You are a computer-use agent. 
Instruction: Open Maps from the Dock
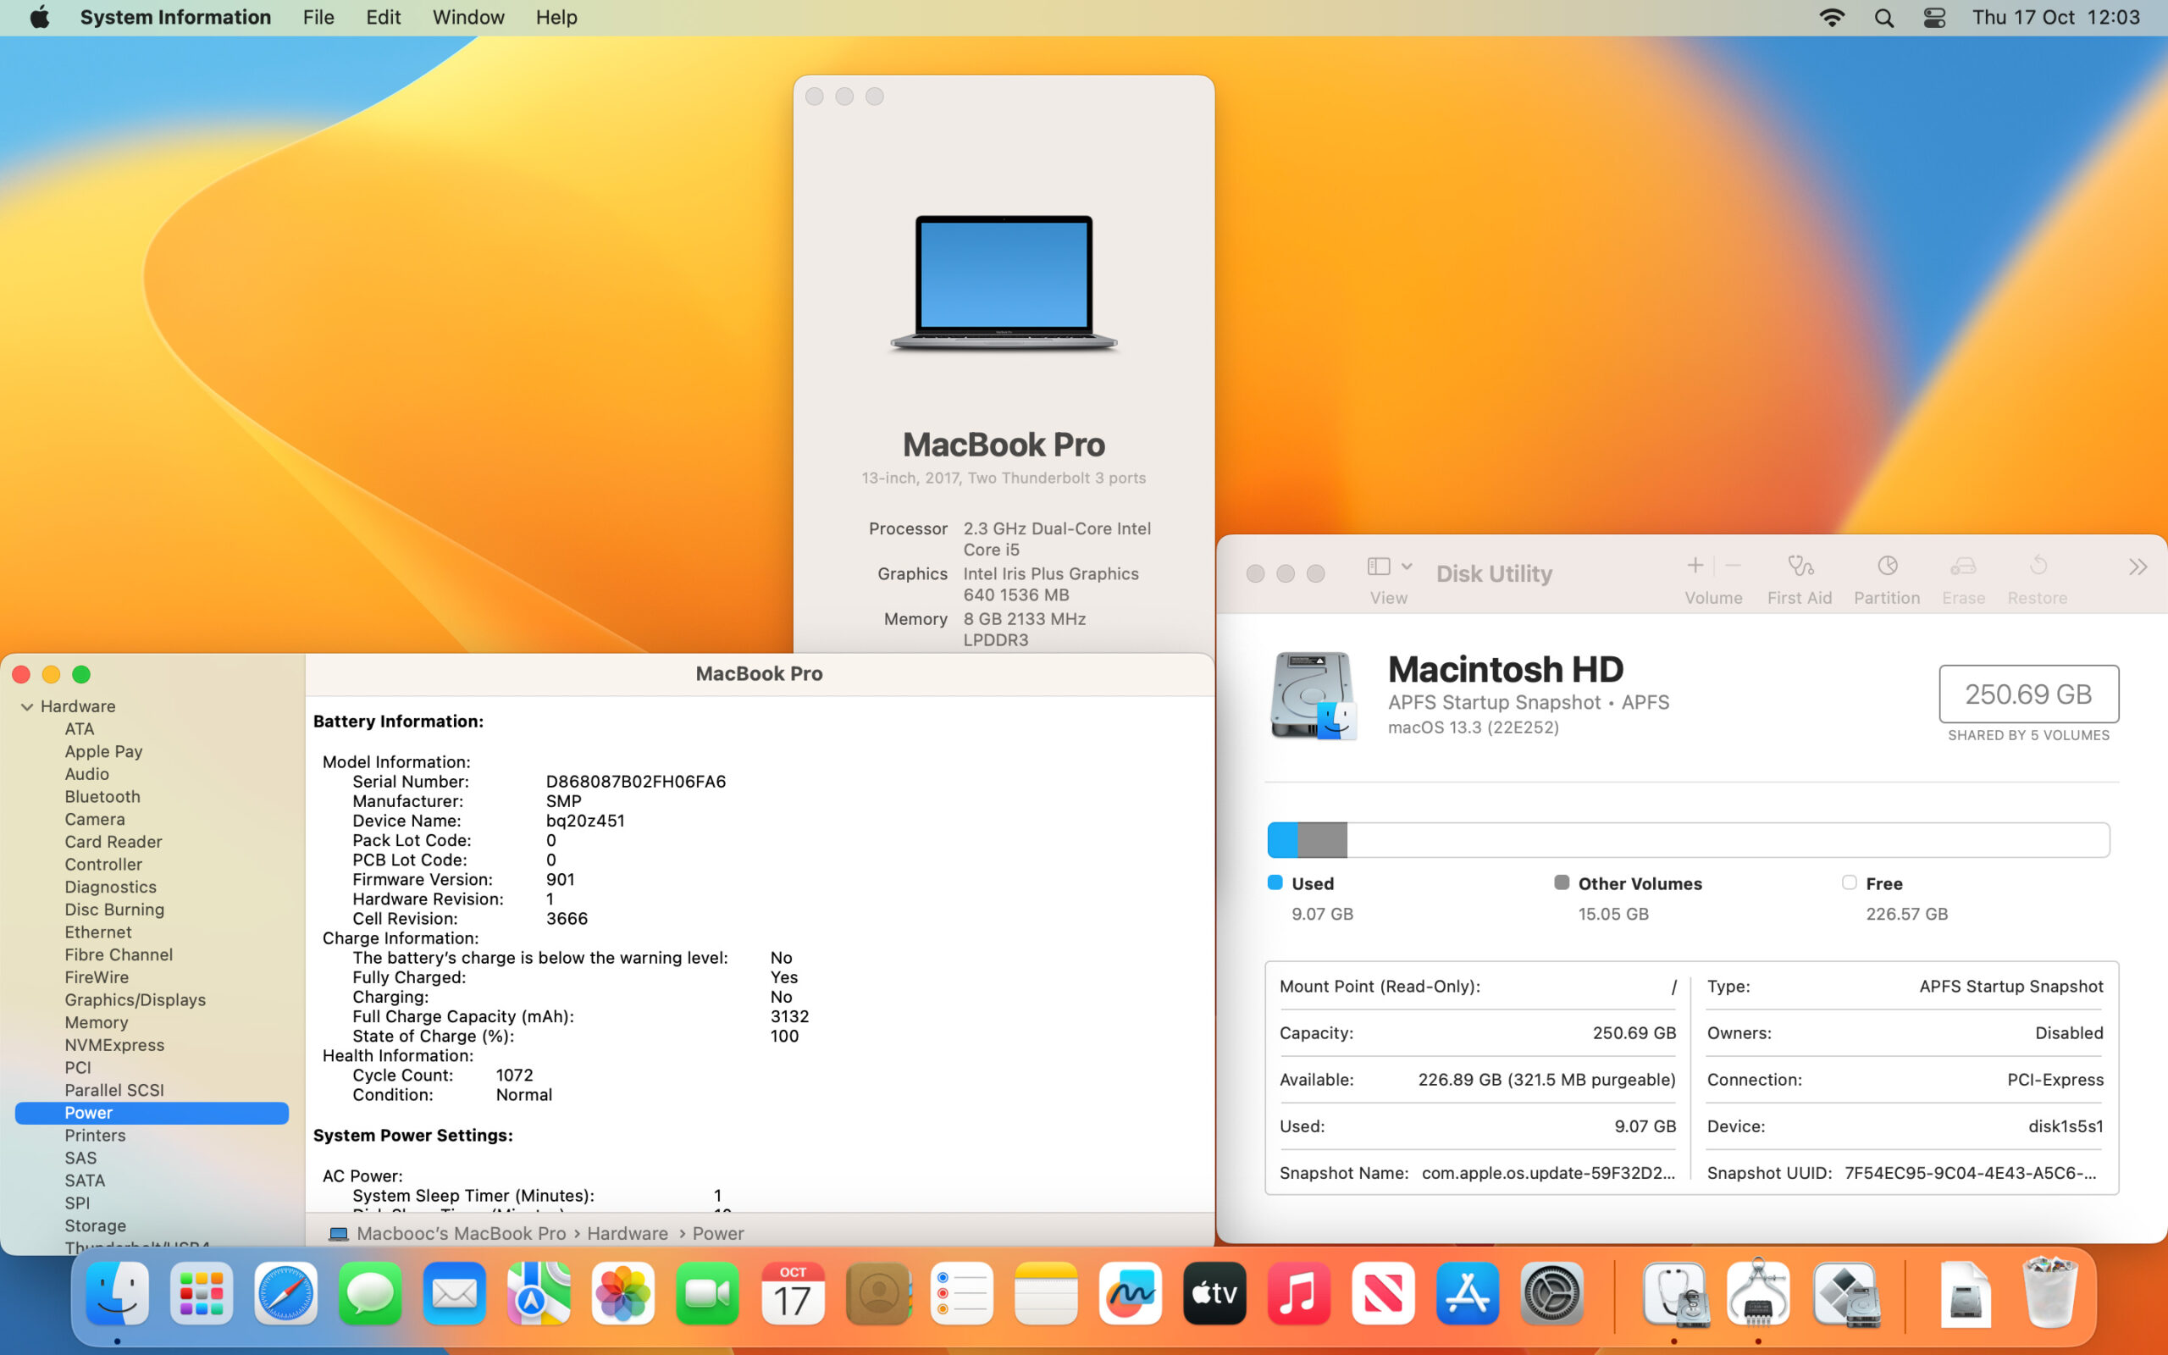(539, 1293)
